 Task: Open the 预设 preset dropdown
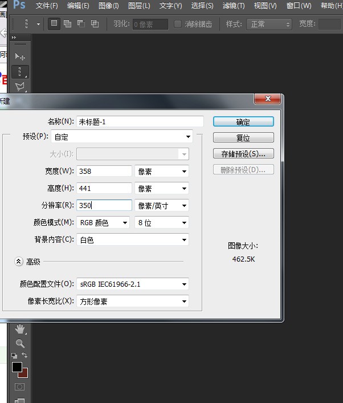(122, 137)
